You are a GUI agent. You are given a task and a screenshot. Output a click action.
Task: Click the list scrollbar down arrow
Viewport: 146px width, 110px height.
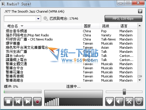click(139, 80)
